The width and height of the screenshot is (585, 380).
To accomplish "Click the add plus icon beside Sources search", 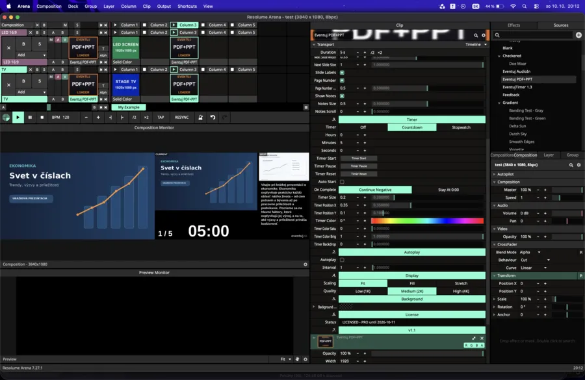I will coord(578,35).
